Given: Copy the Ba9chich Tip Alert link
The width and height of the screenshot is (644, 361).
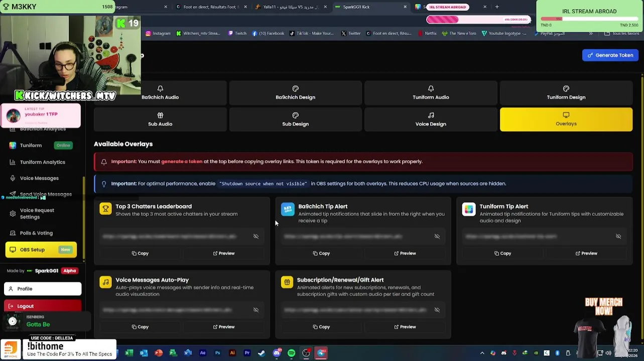Looking at the screenshot, I should point(321,253).
